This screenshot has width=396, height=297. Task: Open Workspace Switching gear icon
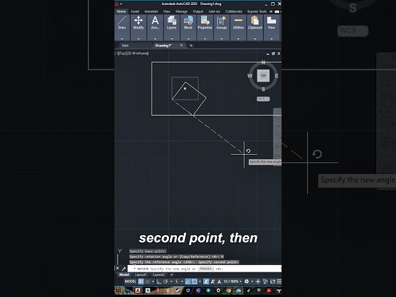246,282
